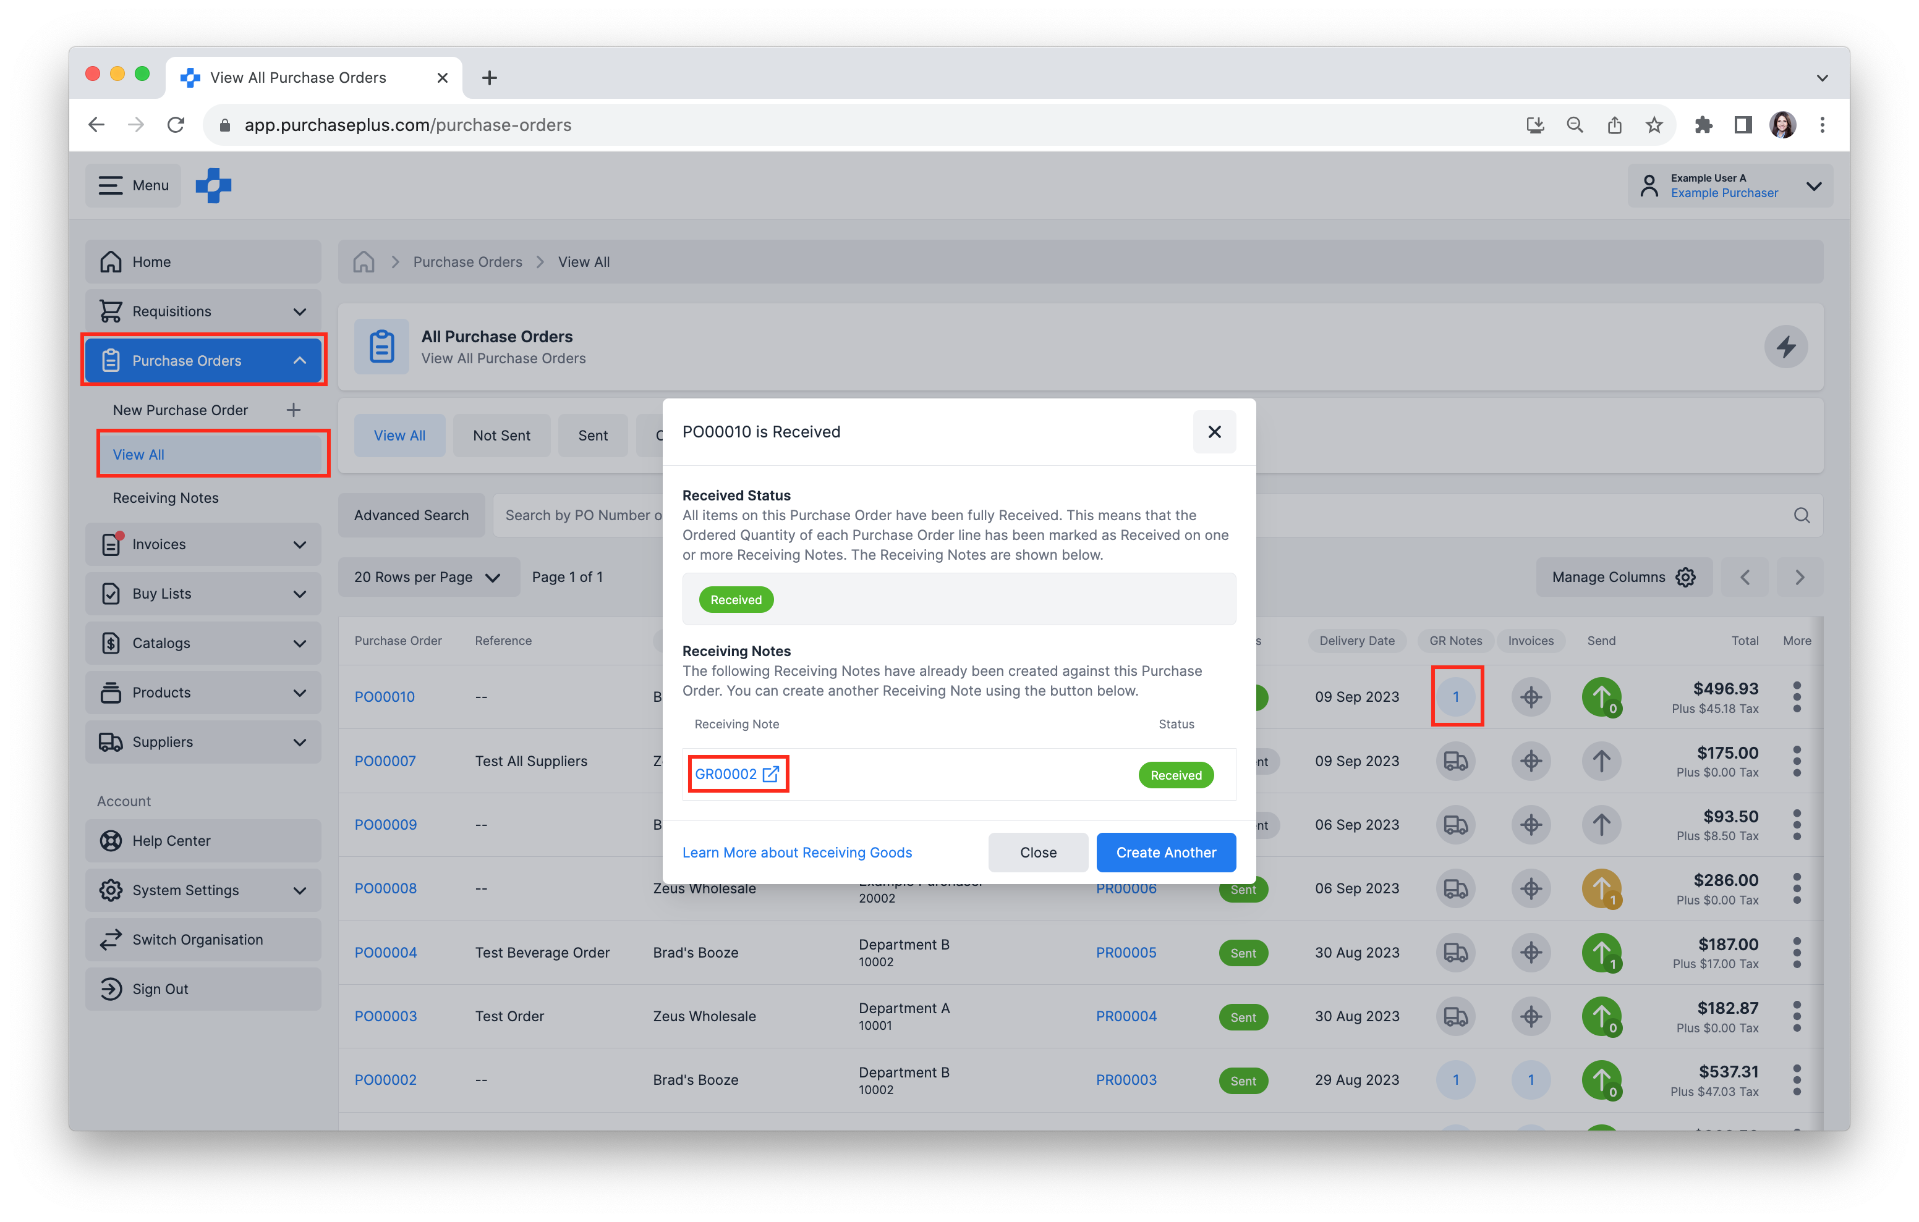Open browser extensions puzzle icon

pyautogui.click(x=1703, y=125)
